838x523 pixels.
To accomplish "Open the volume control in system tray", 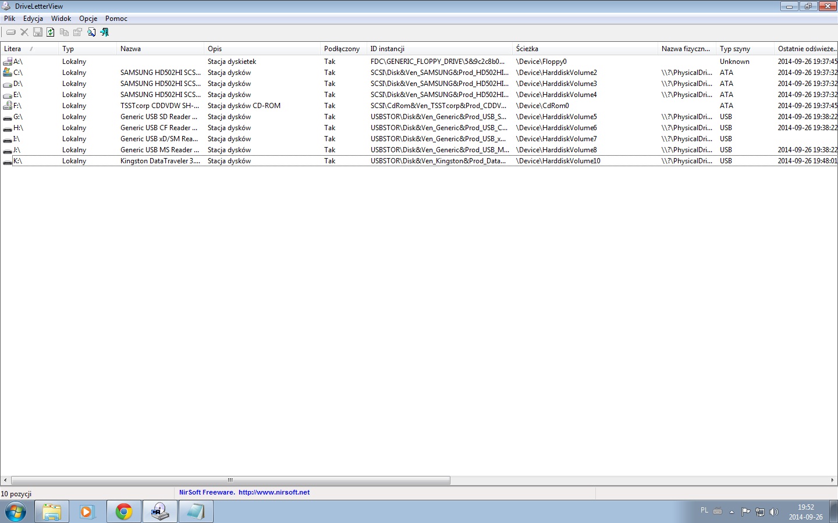I will tap(774, 512).
